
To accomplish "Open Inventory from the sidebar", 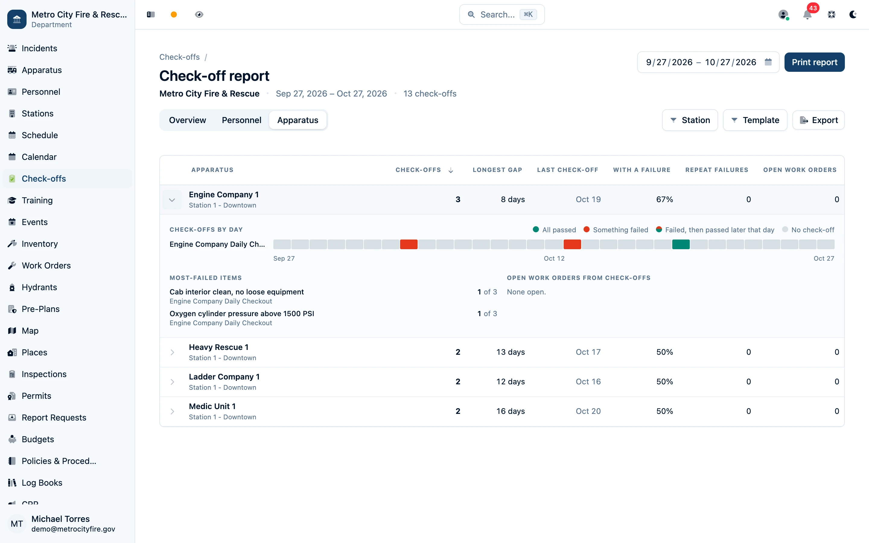I will point(67,244).
